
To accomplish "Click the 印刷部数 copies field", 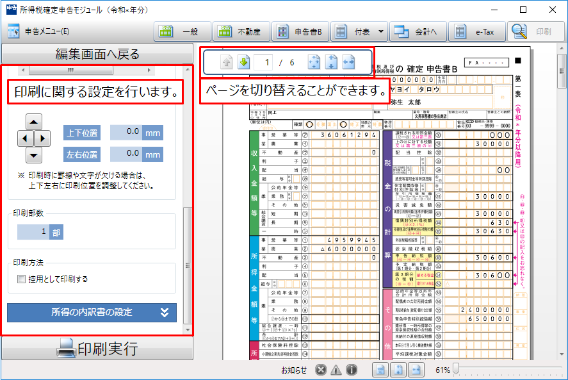I will click(33, 232).
